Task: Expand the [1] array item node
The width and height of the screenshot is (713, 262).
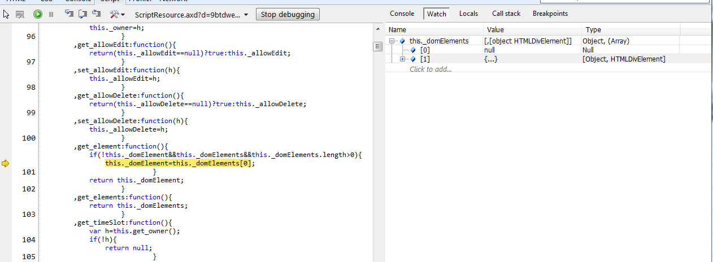Action: coord(402,59)
